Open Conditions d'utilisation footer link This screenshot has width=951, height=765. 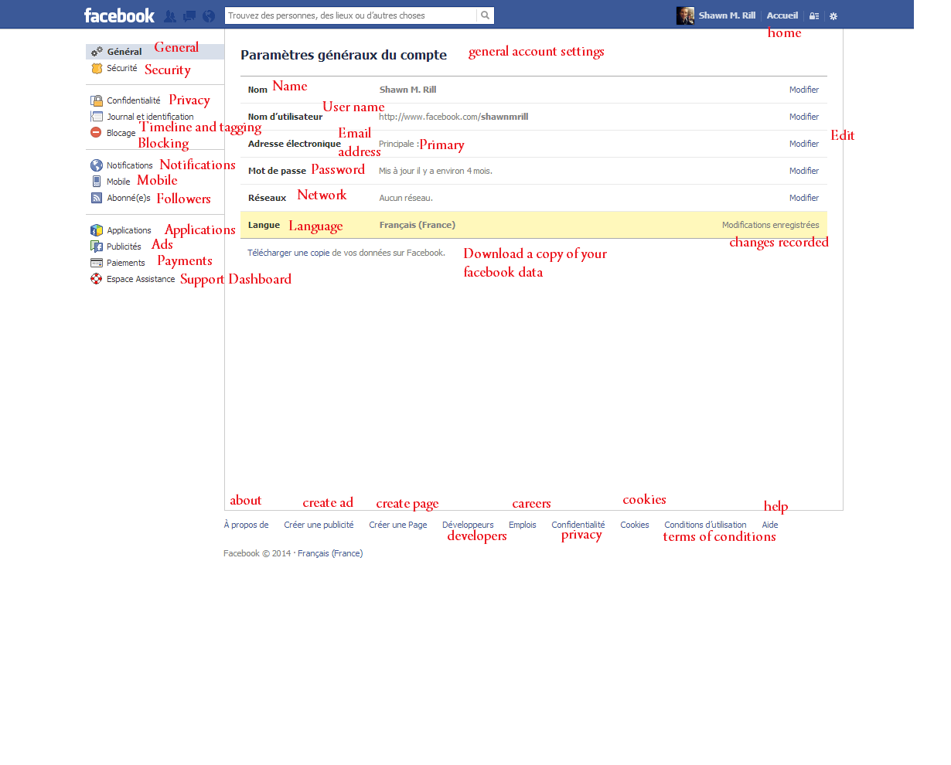(x=705, y=525)
